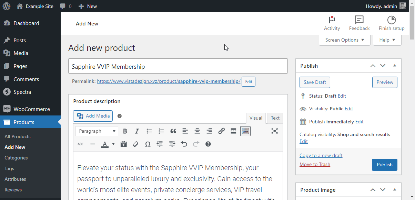Go to All Products submenu
This screenshot has height=200, width=415.
(x=18, y=136)
